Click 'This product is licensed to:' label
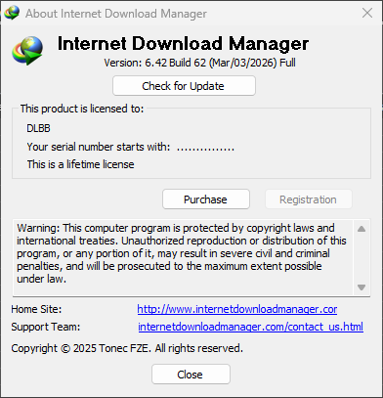The height and width of the screenshot is (398, 383). (82, 109)
